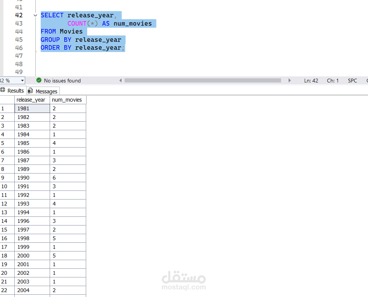Click the ORDER keyword on line 46
Screen dimensions: 368x297
click(50, 48)
